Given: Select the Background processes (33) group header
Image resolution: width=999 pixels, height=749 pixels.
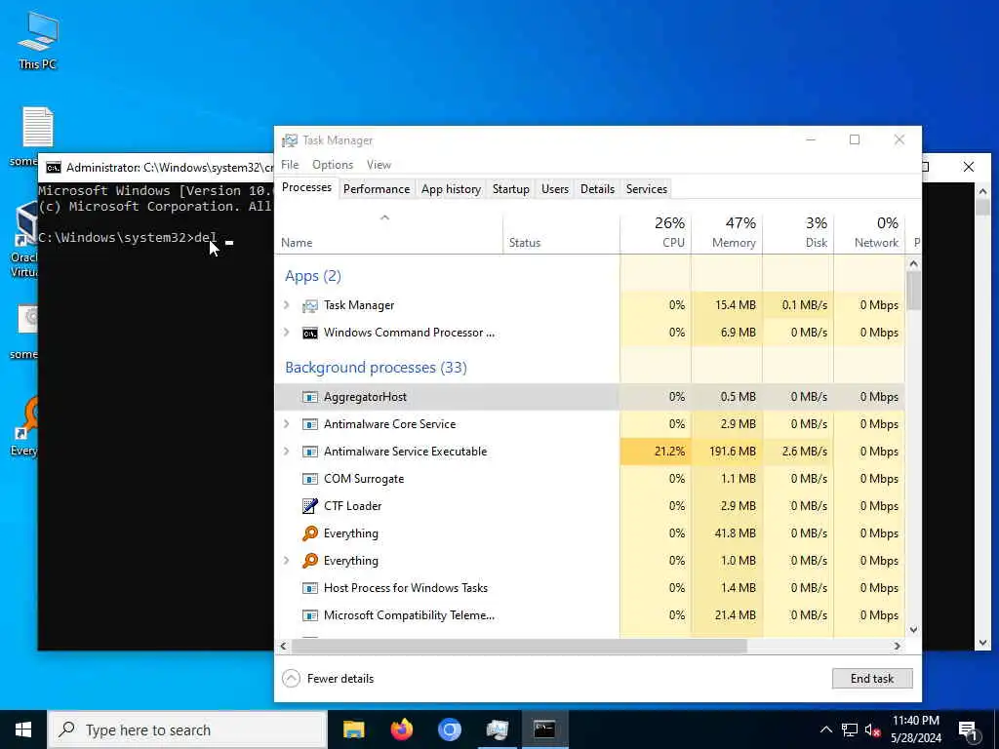Looking at the screenshot, I should (376, 368).
